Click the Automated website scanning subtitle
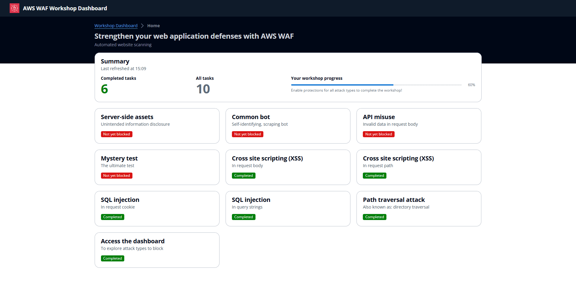The width and height of the screenshot is (576, 285). point(123,45)
